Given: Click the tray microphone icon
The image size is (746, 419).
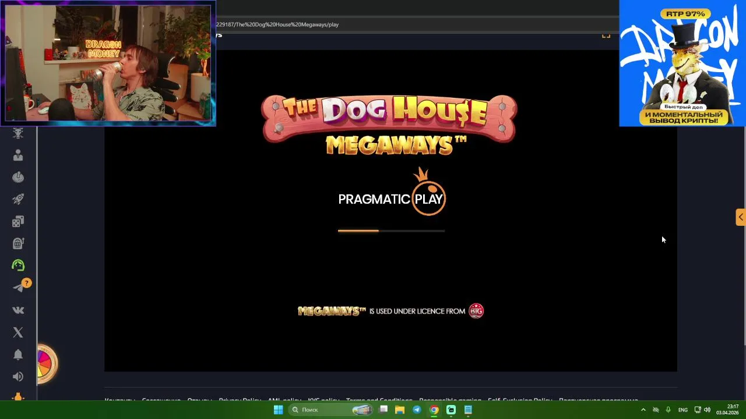Looking at the screenshot, I should point(668,410).
